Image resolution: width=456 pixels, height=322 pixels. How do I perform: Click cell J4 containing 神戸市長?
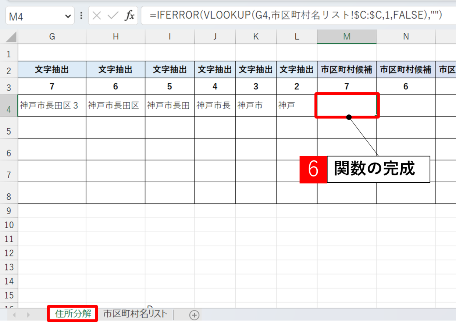pyautogui.click(x=215, y=105)
